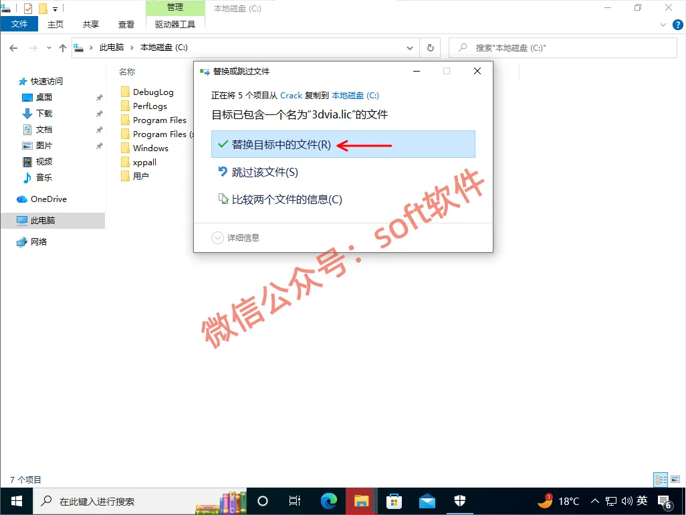Screen dimensions: 686x515
Task: Focus the search 本地磁盘 (C:) box
Action: pos(562,48)
